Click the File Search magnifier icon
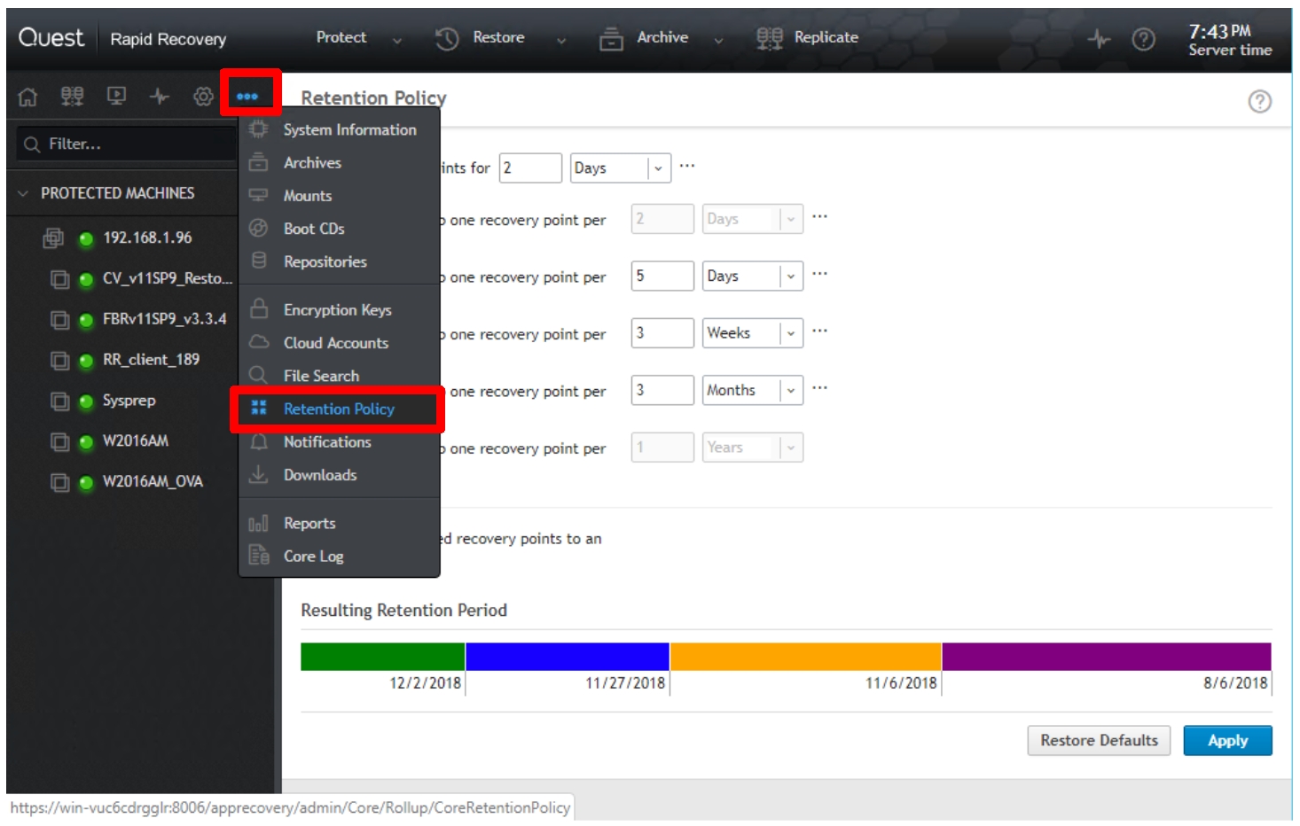 tap(258, 375)
